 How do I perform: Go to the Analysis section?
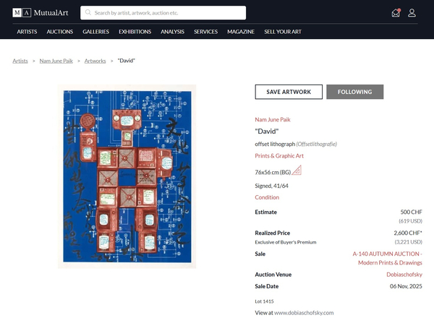coord(172,32)
